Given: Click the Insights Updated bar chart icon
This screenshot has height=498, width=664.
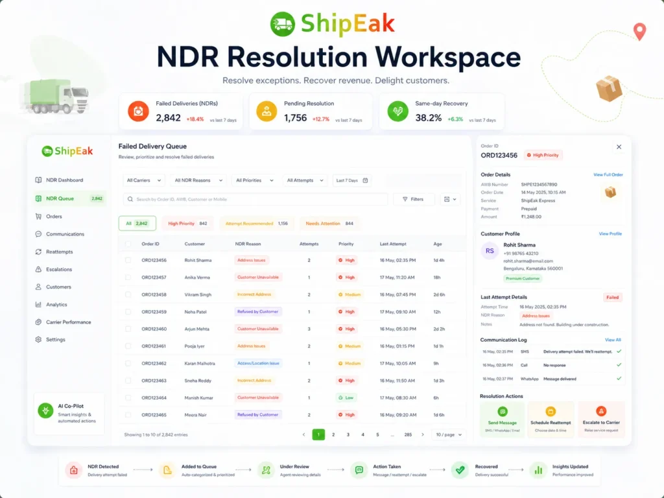Looking at the screenshot, I should tap(538, 471).
